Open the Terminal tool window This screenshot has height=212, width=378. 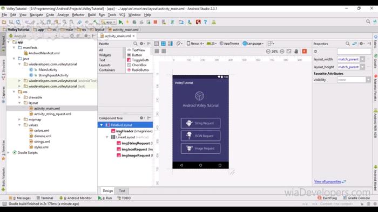(45, 198)
